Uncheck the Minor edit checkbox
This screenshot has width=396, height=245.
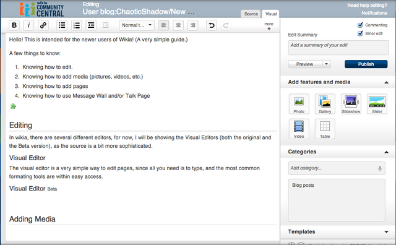pyautogui.click(x=360, y=33)
